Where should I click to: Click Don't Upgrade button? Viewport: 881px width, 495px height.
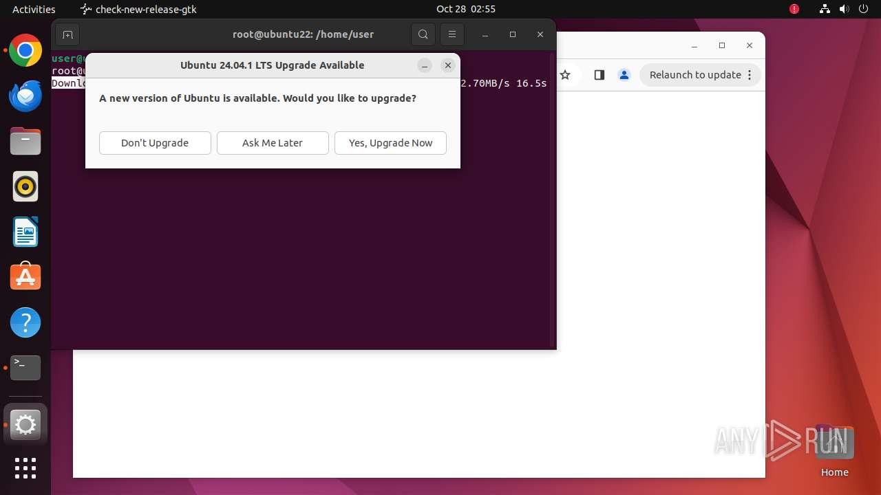(x=155, y=143)
